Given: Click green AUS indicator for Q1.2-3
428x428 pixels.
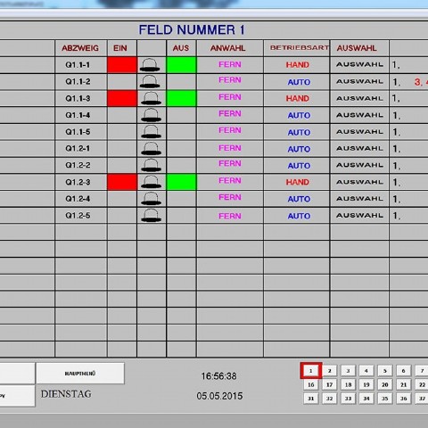Looking at the screenshot, I should [181, 182].
